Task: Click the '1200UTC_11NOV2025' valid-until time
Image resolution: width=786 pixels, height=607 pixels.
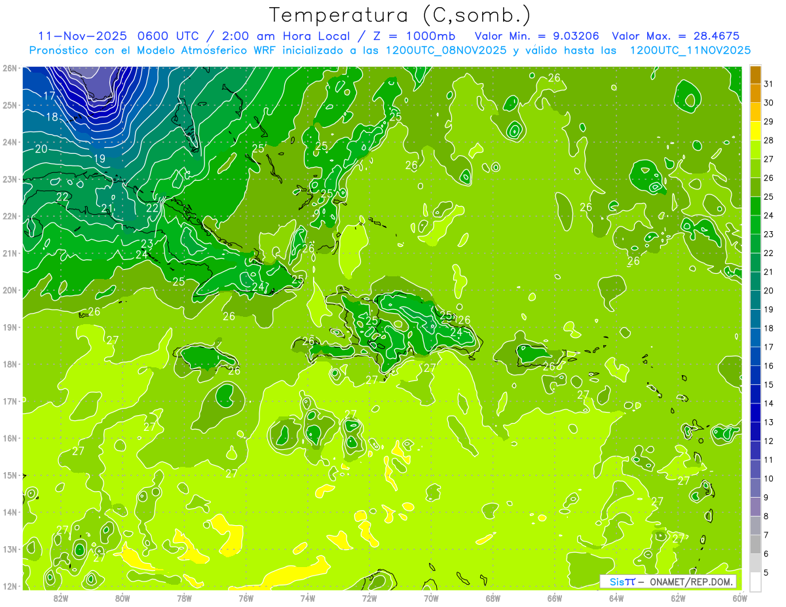Action: (x=690, y=50)
